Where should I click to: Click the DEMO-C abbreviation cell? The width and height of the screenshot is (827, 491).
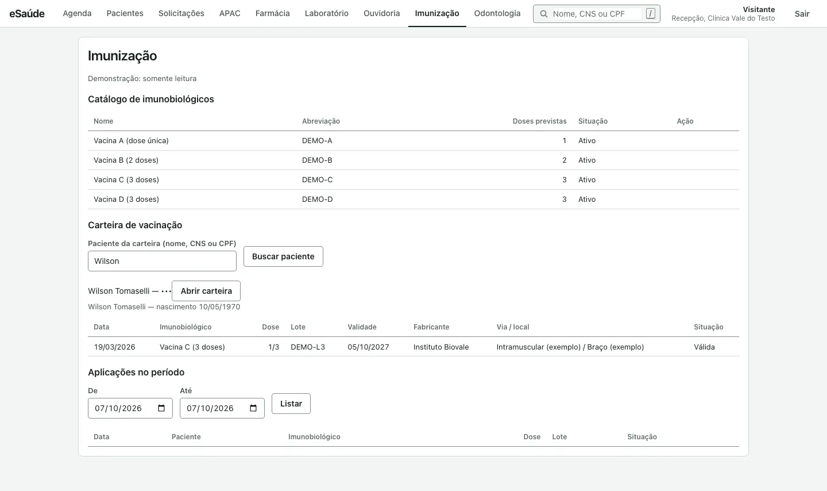(318, 180)
